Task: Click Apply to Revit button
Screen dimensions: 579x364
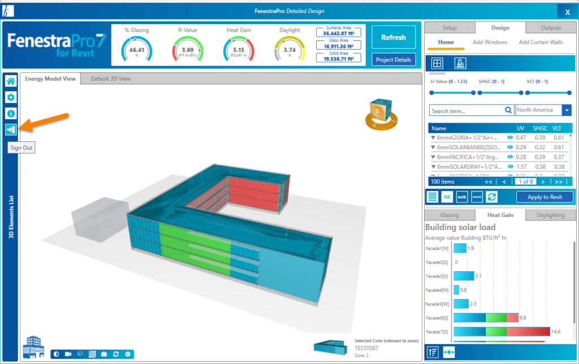Action: [x=545, y=197]
